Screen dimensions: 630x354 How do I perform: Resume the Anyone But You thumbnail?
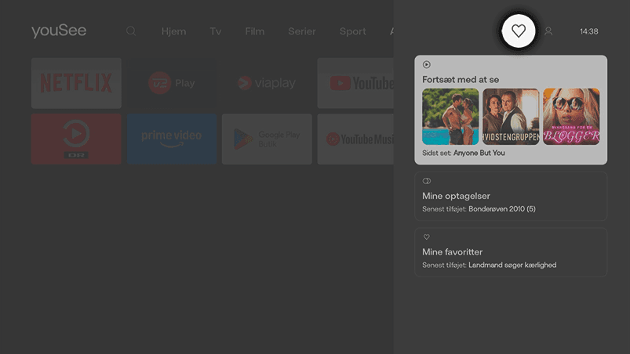(450, 117)
